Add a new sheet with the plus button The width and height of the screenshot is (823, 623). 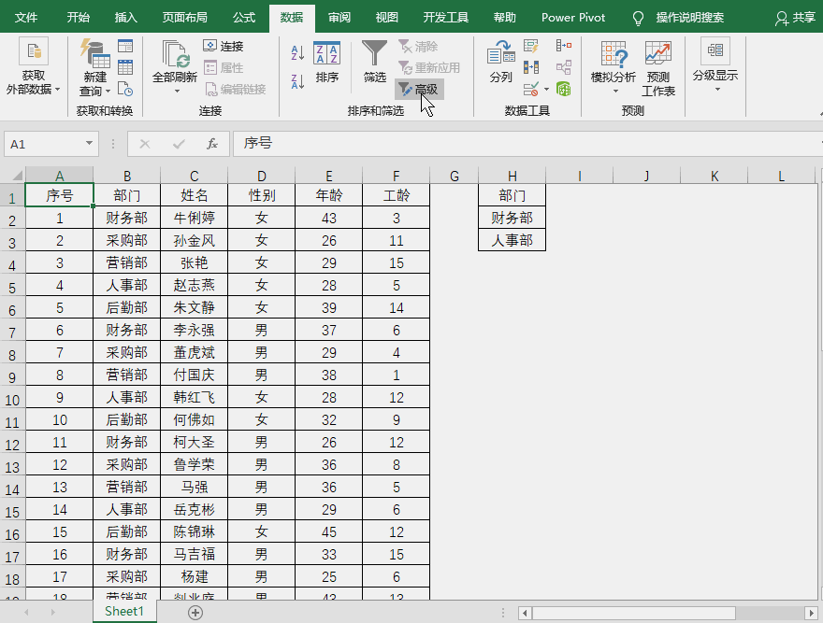(x=195, y=612)
